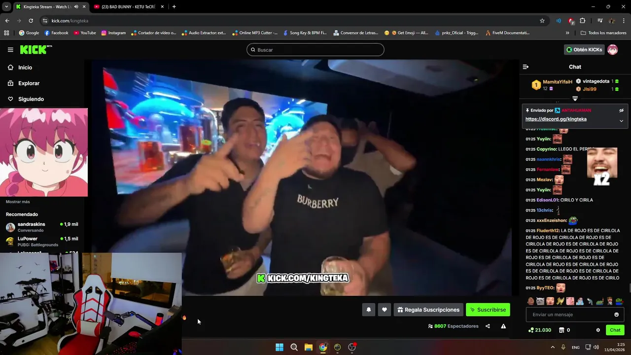
Task: Go back in browser history
Action: point(7,21)
